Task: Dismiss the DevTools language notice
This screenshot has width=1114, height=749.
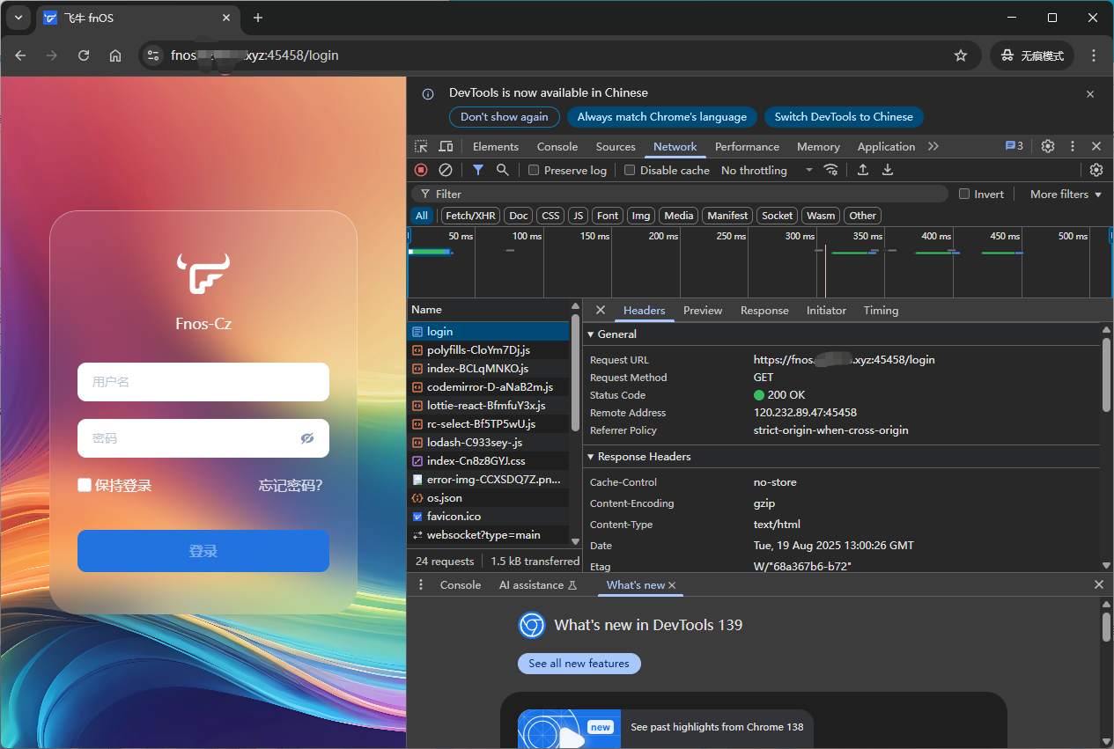Action: pos(1090,94)
